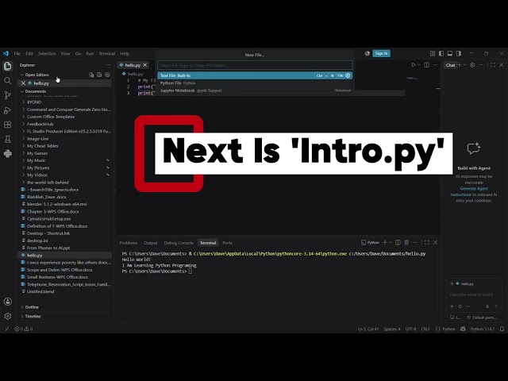Maximize the terminal panel size
508x381 pixels.
pyautogui.click(x=427, y=242)
